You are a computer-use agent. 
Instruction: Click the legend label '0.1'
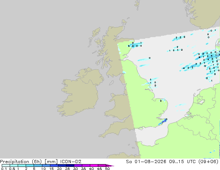tap(4, 169)
